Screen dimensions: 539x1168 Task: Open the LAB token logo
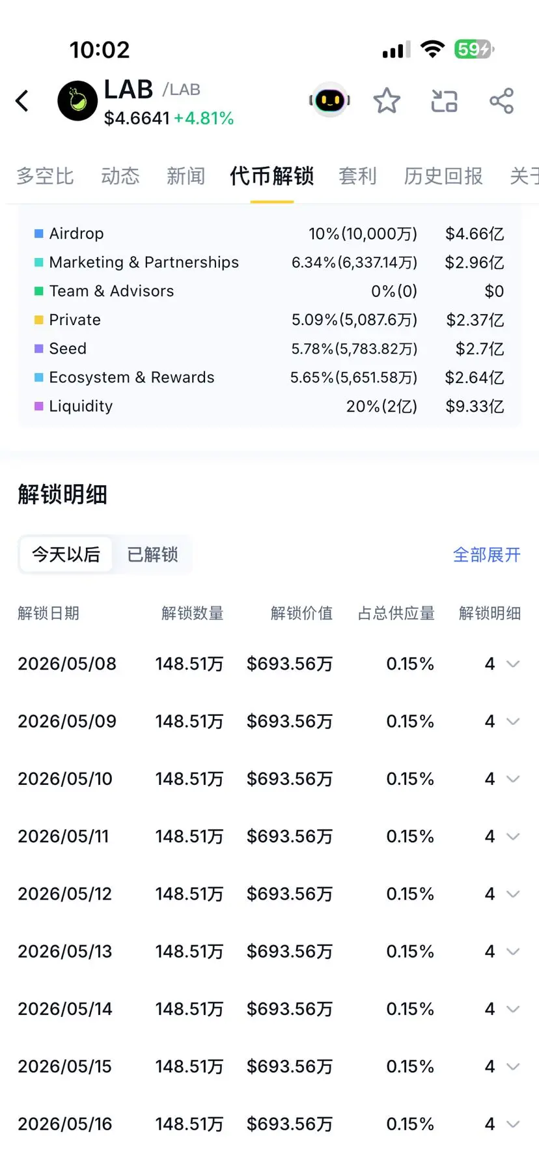(77, 101)
